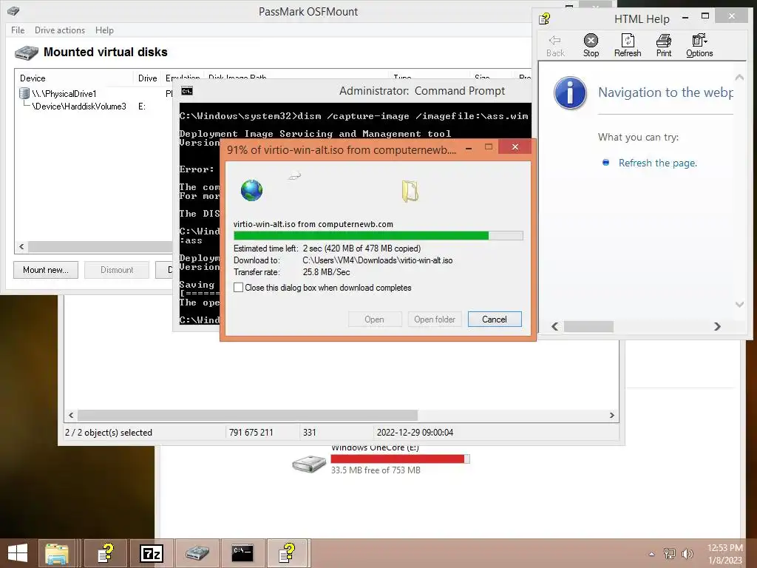This screenshot has height=568, width=757.
Task: Click the network tray icon
Action: point(669,553)
